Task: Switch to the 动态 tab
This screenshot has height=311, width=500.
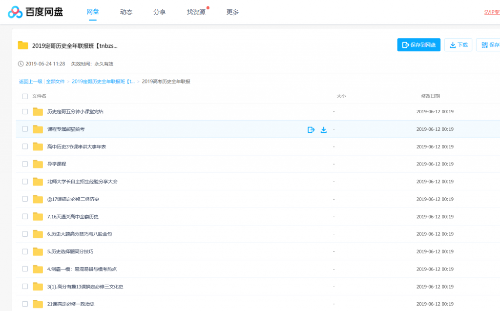Action: pyautogui.click(x=126, y=12)
